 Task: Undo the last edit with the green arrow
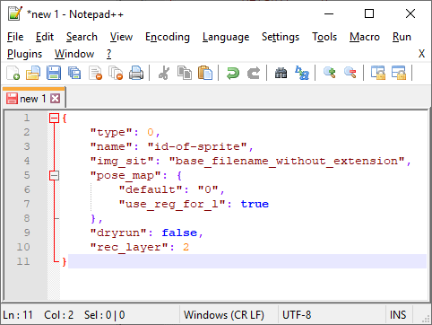pos(233,73)
